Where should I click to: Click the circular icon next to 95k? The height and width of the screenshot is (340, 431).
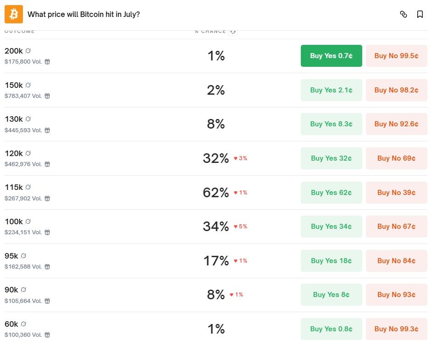pos(23,255)
